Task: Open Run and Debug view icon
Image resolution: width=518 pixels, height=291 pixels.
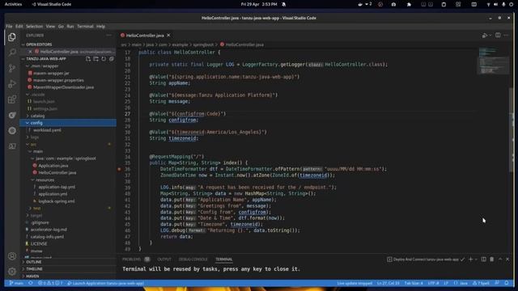Action: (x=12, y=84)
